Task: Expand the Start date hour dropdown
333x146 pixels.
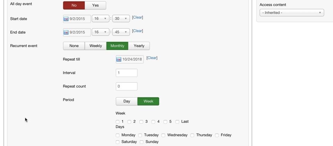Action: coord(101,19)
